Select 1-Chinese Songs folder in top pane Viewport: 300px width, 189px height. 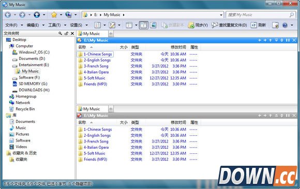95,54
